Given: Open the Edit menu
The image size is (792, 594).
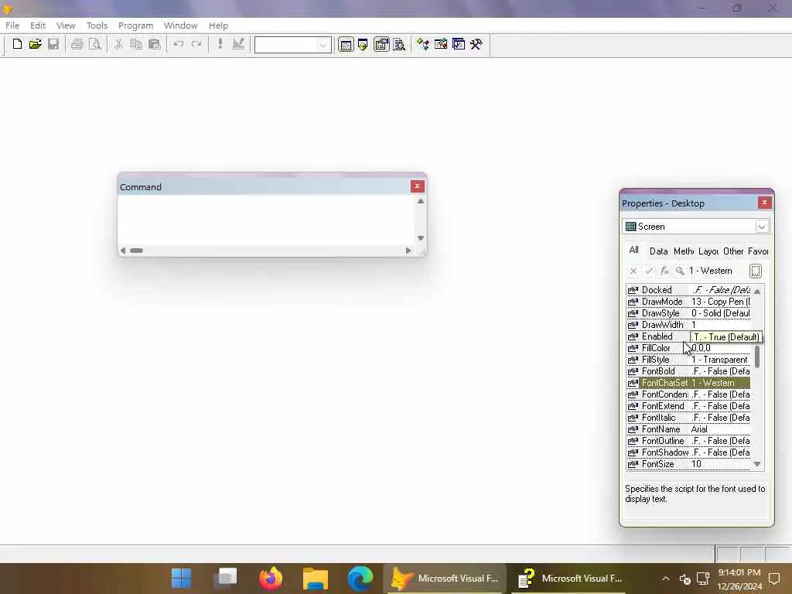Looking at the screenshot, I should pyautogui.click(x=38, y=26).
